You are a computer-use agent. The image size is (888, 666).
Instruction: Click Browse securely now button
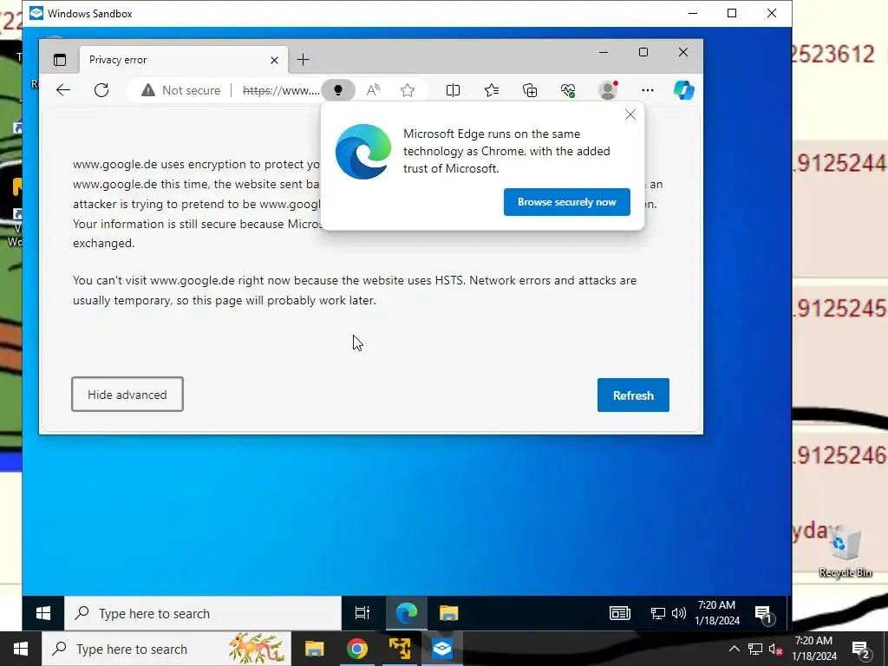[567, 202]
